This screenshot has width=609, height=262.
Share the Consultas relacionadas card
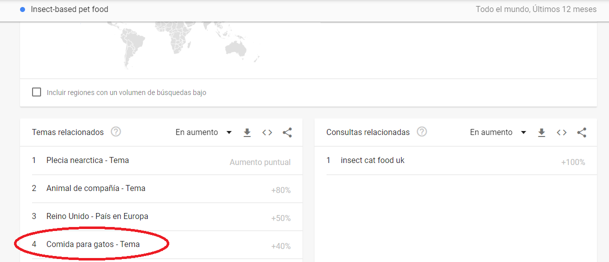click(x=581, y=132)
